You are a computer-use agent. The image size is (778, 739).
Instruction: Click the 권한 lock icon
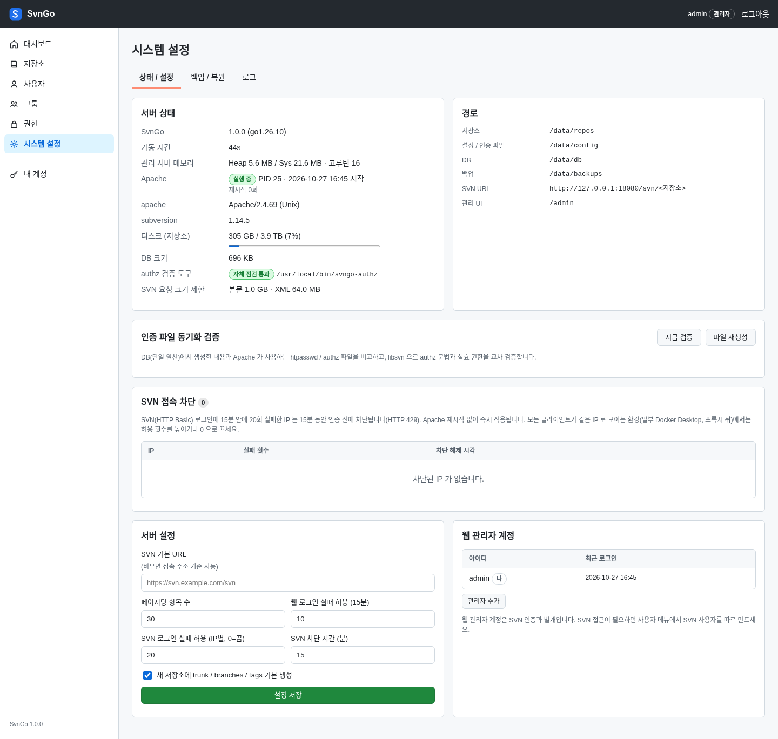point(14,124)
